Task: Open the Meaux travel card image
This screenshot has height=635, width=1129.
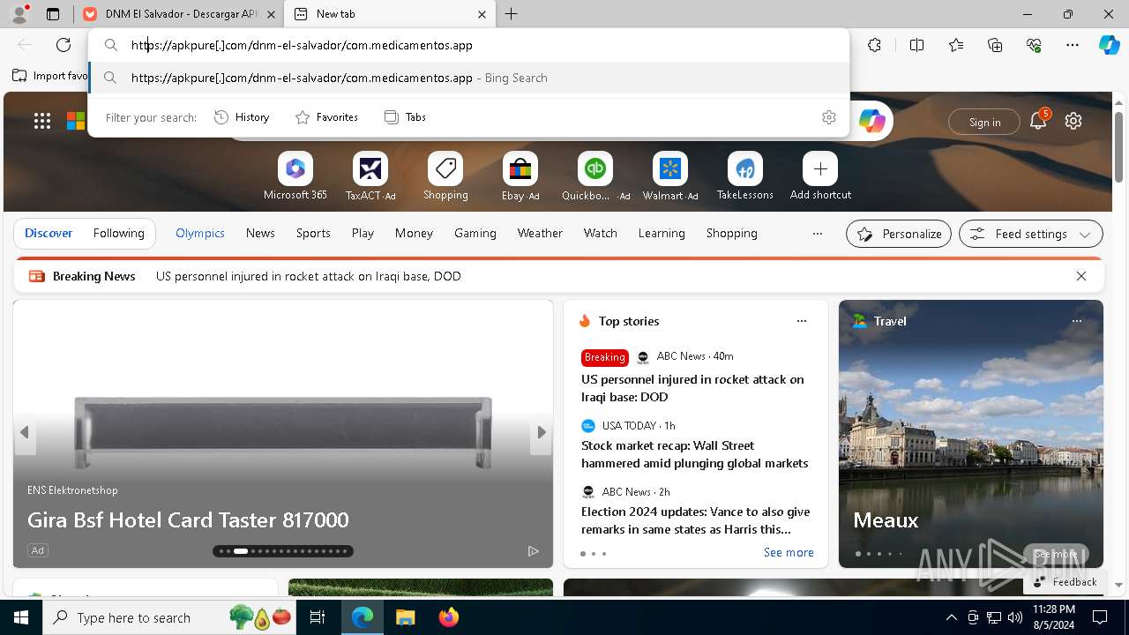Action: 971,433
